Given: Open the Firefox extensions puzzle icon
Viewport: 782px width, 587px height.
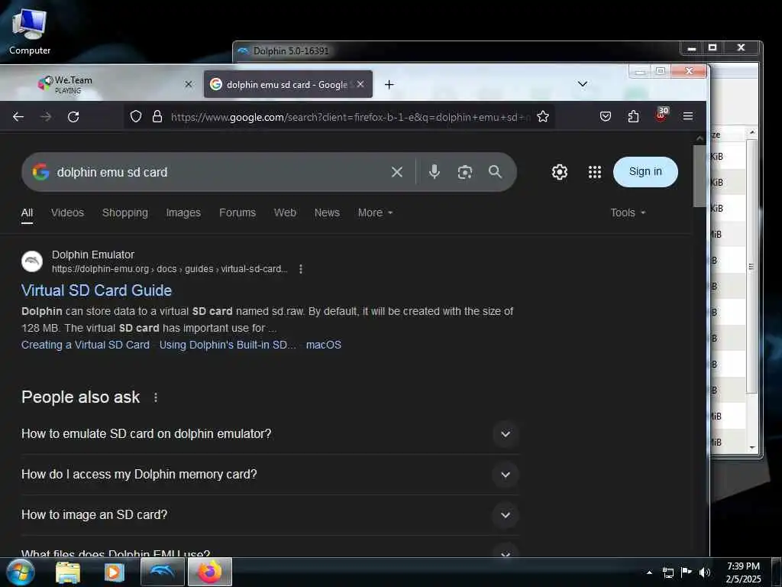Looking at the screenshot, I should (633, 117).
